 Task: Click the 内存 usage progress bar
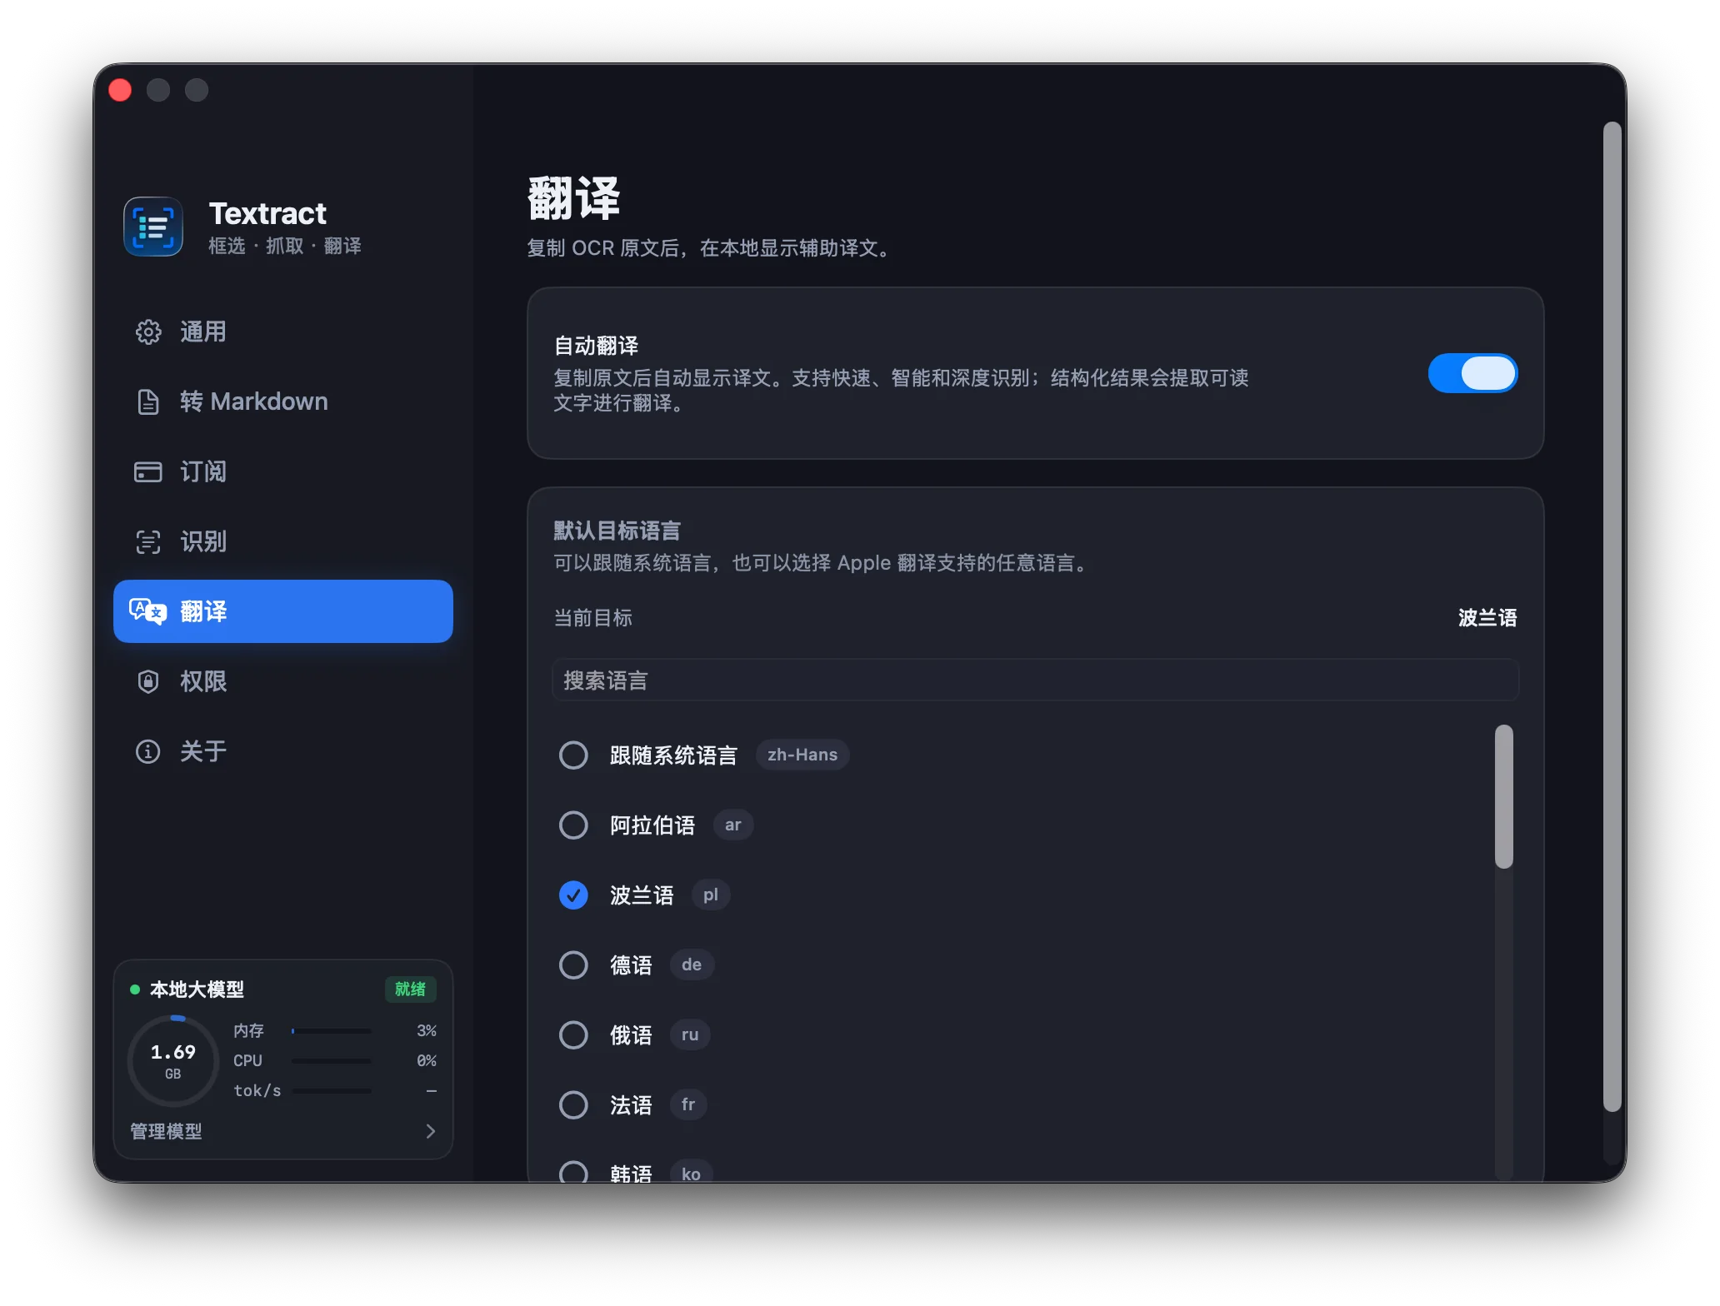point(332,1031)
